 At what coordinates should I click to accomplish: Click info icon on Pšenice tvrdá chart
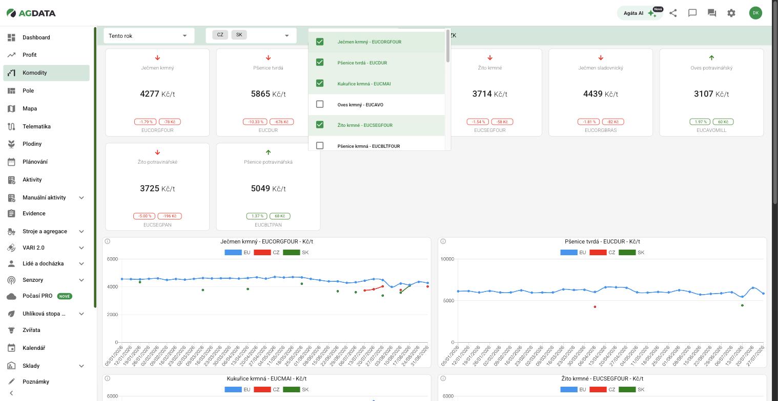click(x=443, y=241)
